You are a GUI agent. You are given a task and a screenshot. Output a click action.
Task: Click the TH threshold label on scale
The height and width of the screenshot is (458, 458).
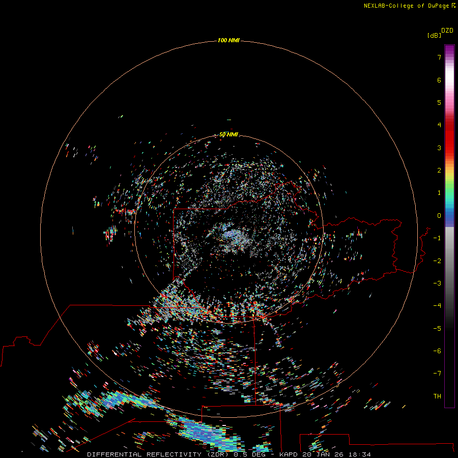coord(437,396)
